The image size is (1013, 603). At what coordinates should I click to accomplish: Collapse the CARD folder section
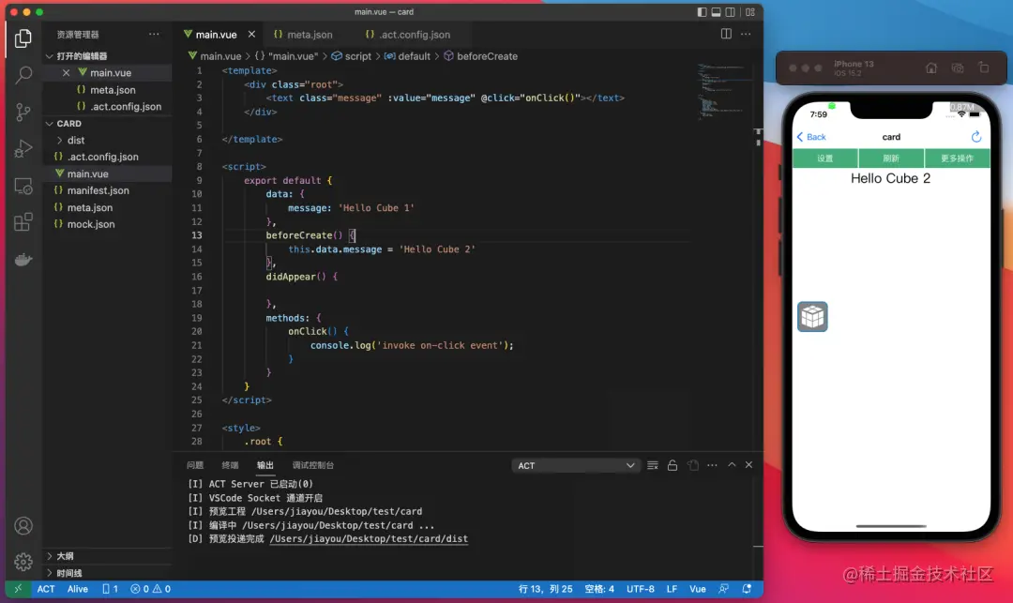tap(50, 123)
